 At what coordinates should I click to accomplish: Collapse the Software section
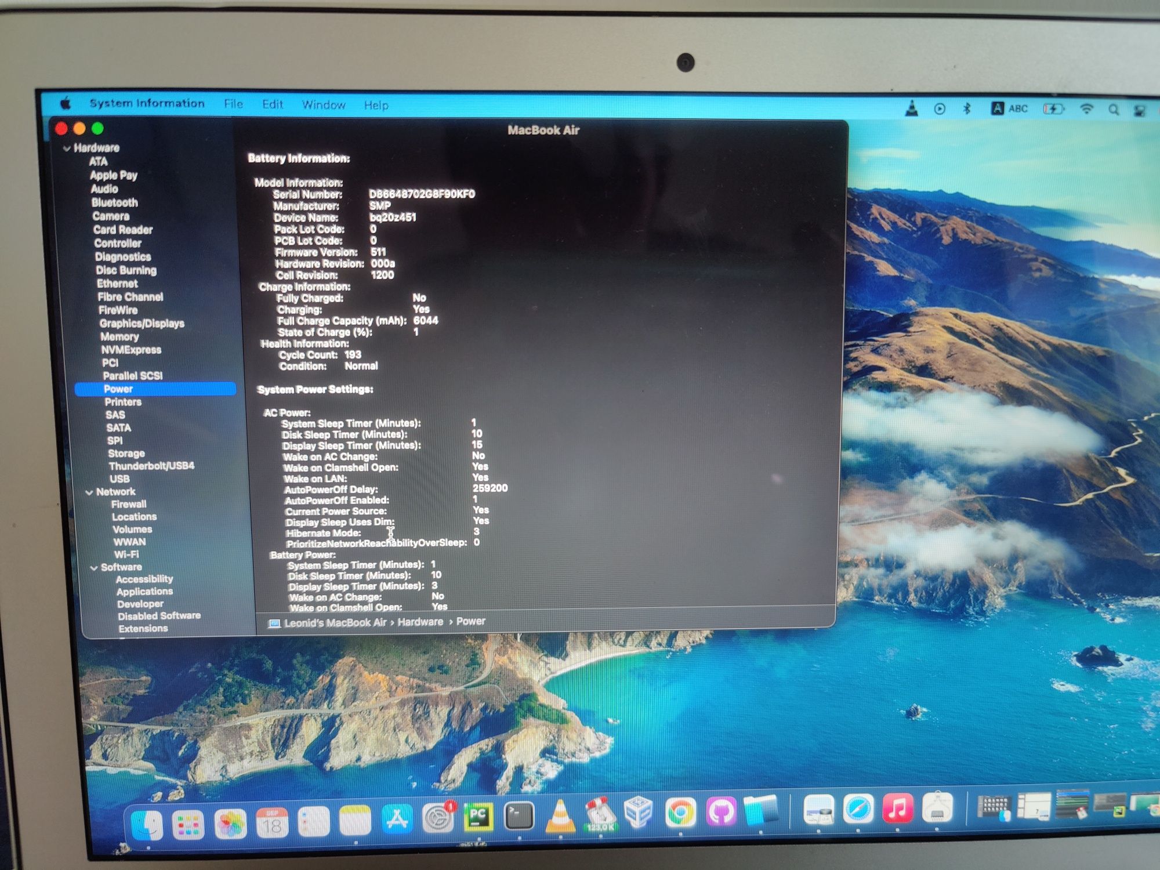93,568
